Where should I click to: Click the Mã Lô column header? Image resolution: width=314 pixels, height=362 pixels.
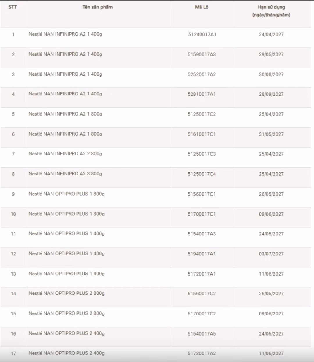pyautogui.click(x=202, y=7)
